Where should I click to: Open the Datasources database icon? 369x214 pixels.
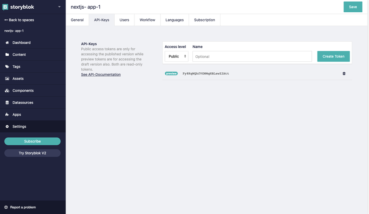point(7,103)
